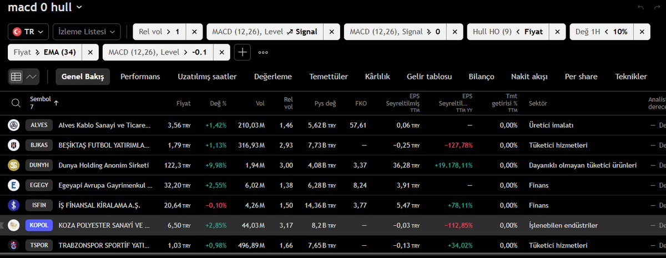Viewport: 666px width, 258px height.
Task: Sort by the FKO column header
Action: tap(361, 103)
